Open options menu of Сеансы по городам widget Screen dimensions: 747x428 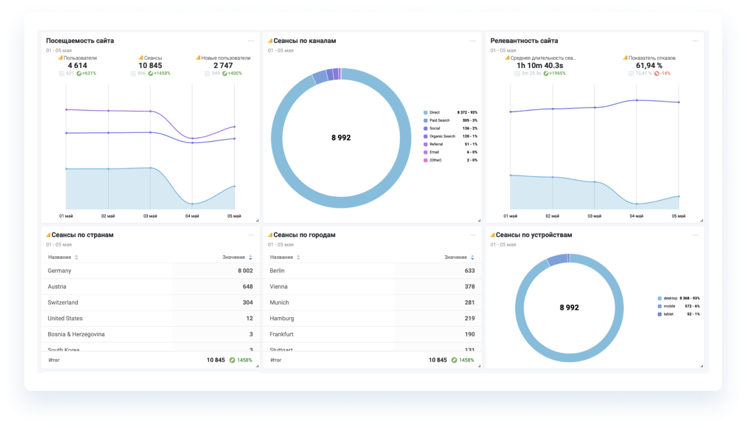coord(473,235)
